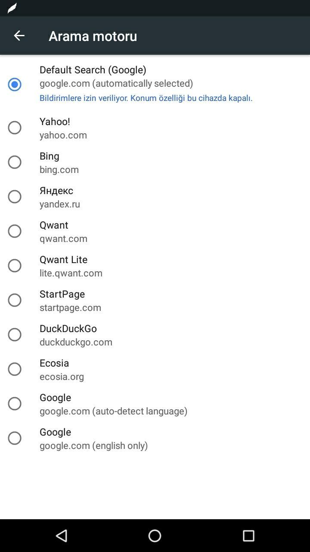The image size is (310, 552).
Task: Select the Qwant Lite radio button
Action: [15, 266]
